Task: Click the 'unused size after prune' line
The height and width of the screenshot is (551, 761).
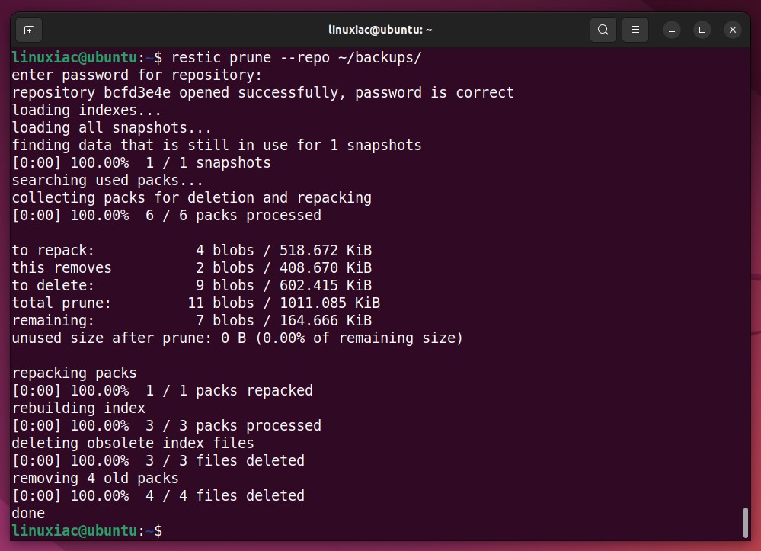Action: pos(238,338)
